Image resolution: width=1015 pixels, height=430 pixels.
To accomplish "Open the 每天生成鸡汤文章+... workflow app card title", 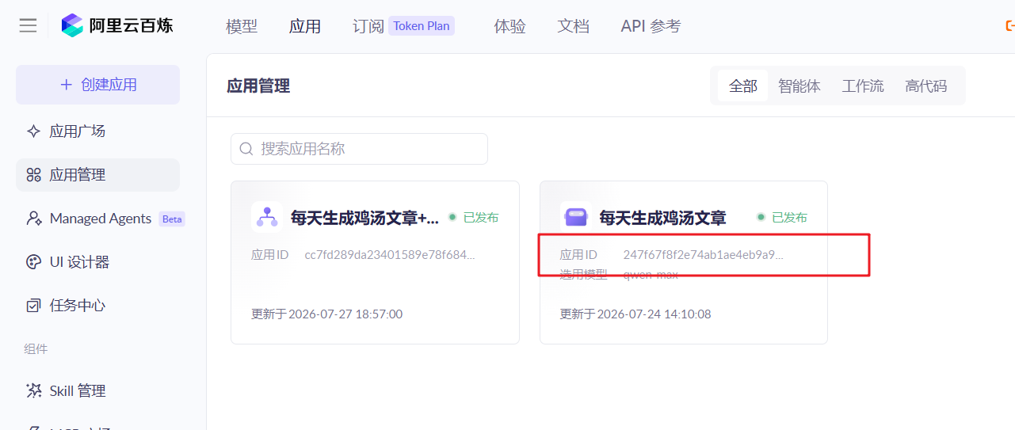I will click(364, 218).
